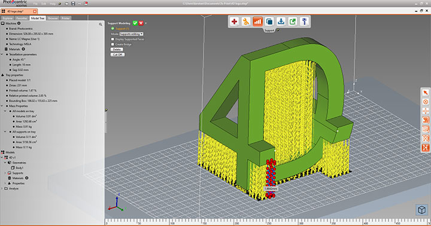The height and width of the screenshot is (226, 431).
Task: Open the orange wrench repair tool
Action: [x=246, y=22]
